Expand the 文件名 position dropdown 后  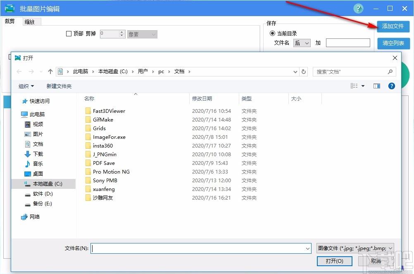[x=302, y=43]
